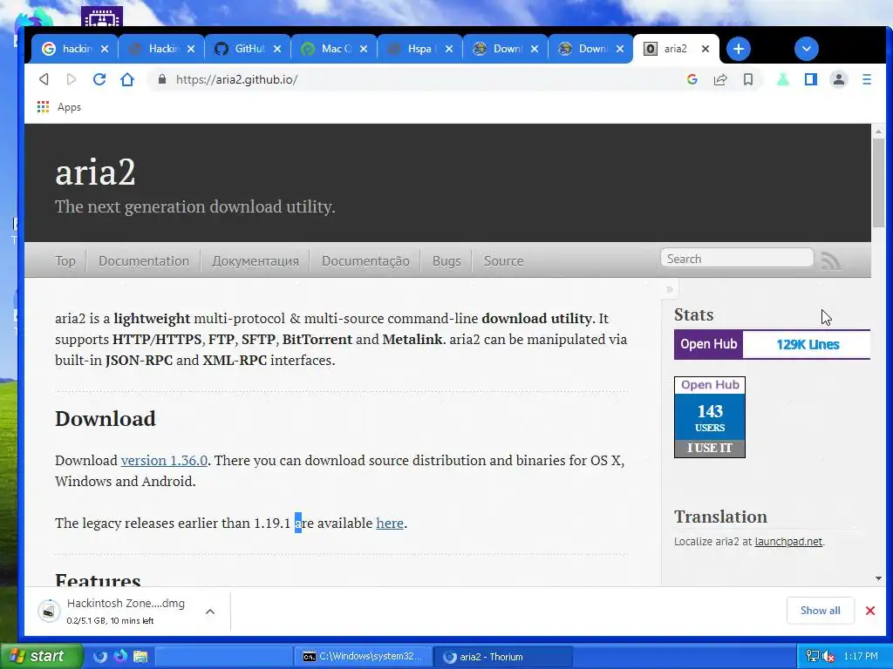Switch to the C:\Windows\system32 taskbar window
Screen dimensions: 893x669
pyautogui.click(x=362, y=657)
